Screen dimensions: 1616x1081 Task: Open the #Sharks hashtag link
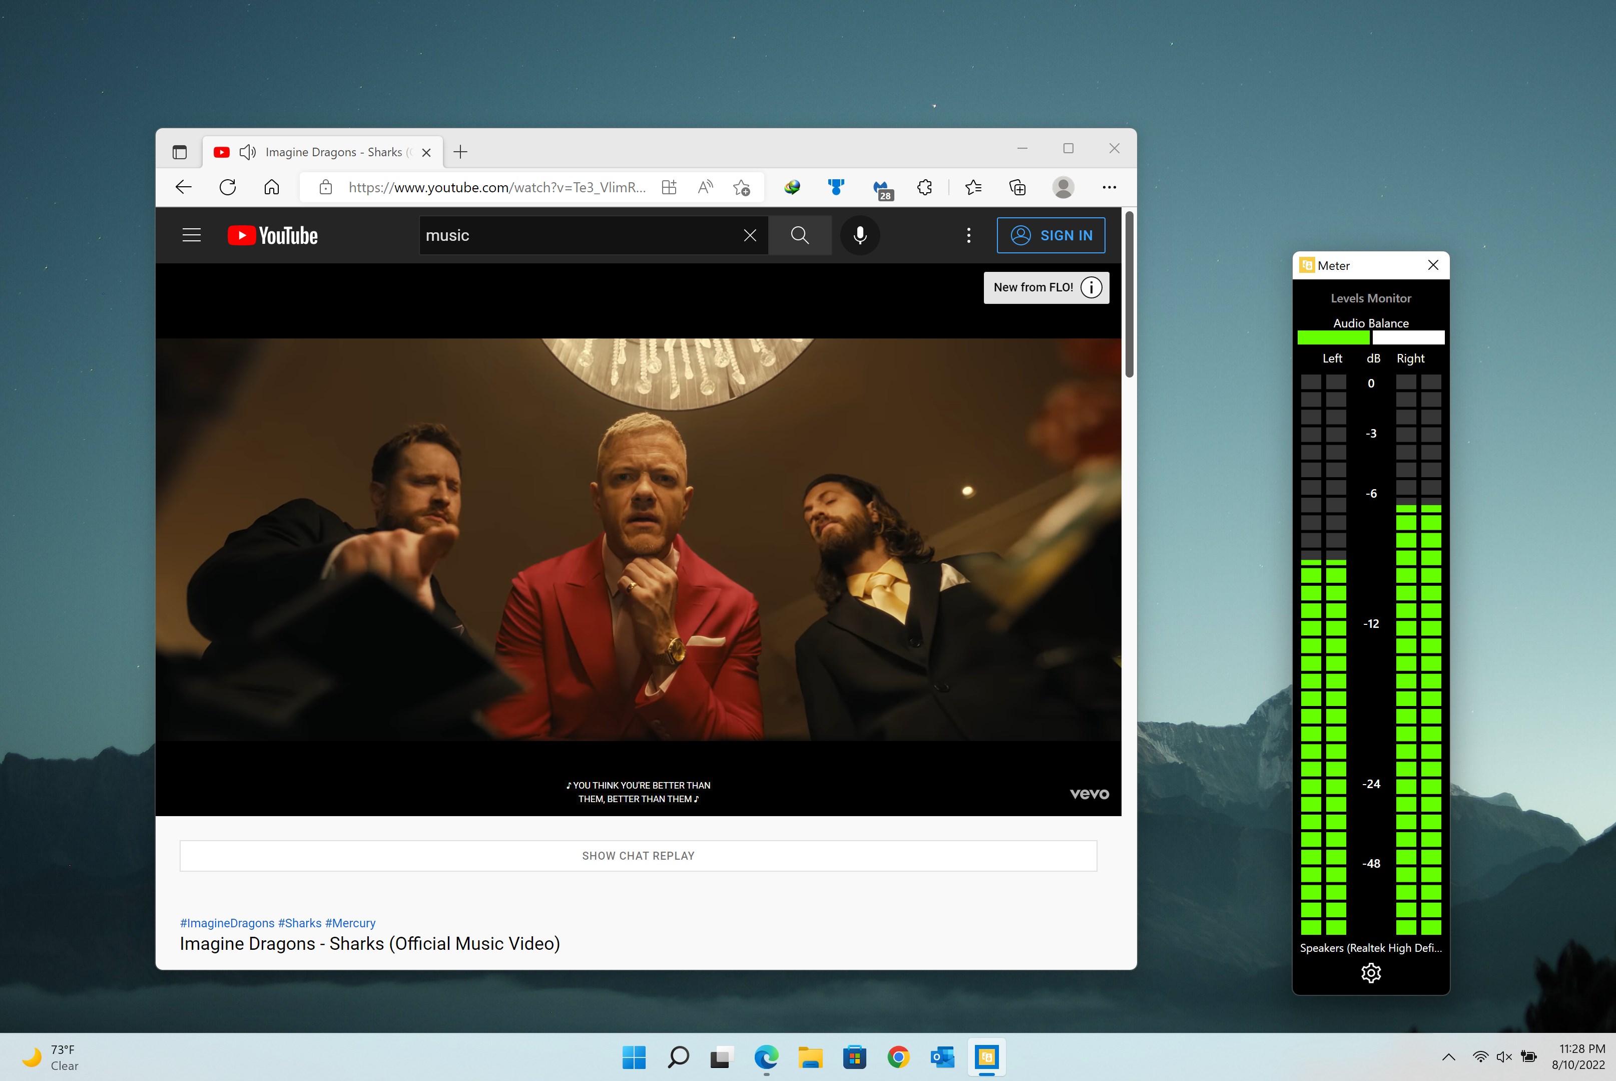tap(299, 922)
